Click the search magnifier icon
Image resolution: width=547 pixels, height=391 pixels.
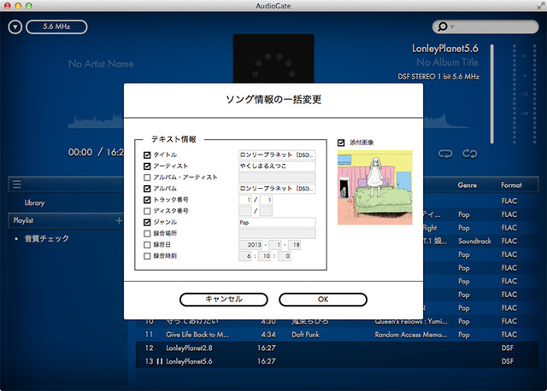coord(444,27)
